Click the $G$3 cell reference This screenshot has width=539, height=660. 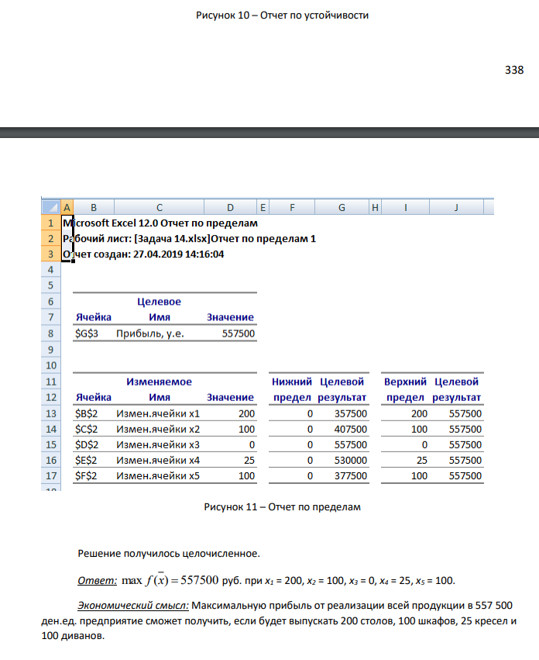(x=87, y=333)
